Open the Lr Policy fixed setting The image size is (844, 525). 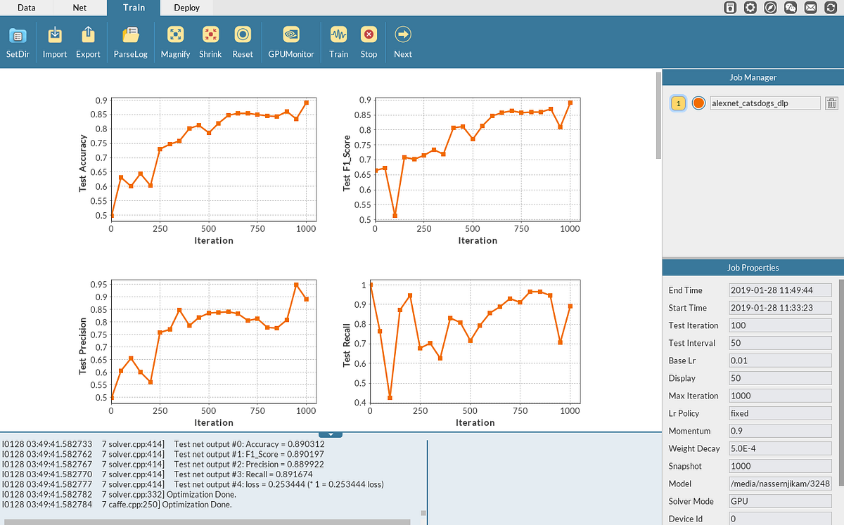[779, 413]
